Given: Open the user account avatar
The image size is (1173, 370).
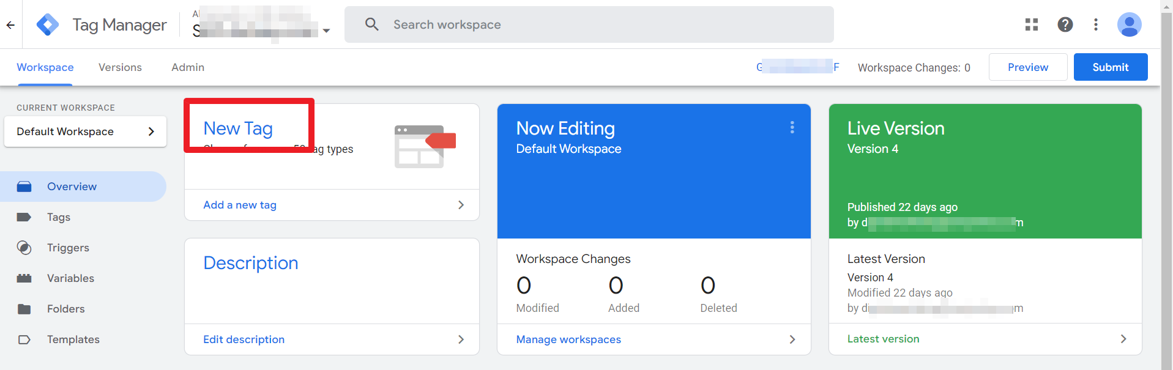Looking at the screenshot, I should [x=1129, y=24].
